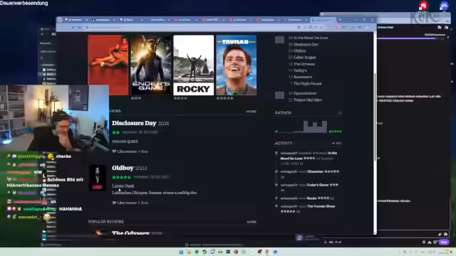Click MORE link in recent reviews header

pyautogui.click(x=252, y=112)
